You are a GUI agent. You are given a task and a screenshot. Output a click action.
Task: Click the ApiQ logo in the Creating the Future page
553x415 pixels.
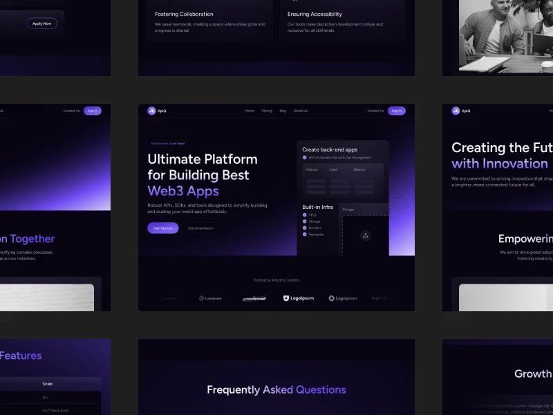[x=460, y=111]
